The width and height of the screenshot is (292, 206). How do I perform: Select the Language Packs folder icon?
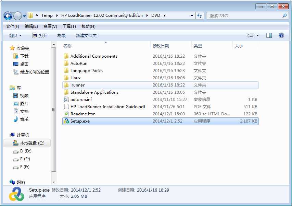pyautogui.click(x=66, y=70)
